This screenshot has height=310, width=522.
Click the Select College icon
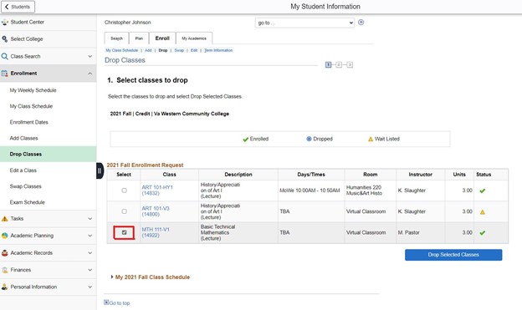click(5, 39)
